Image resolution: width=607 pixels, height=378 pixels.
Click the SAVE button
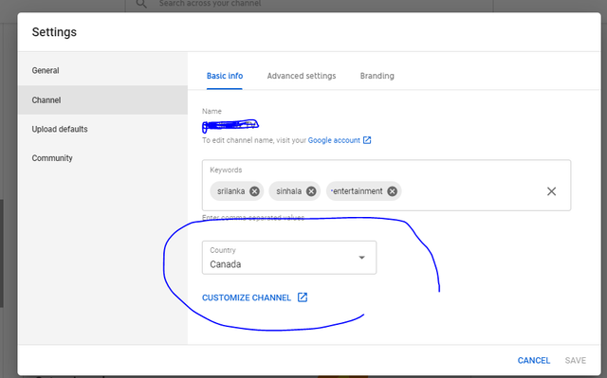coord(576,360)
